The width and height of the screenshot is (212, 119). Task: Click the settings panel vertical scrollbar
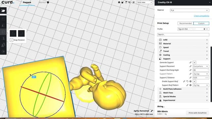pyautogui.click(x=211, y=74)
